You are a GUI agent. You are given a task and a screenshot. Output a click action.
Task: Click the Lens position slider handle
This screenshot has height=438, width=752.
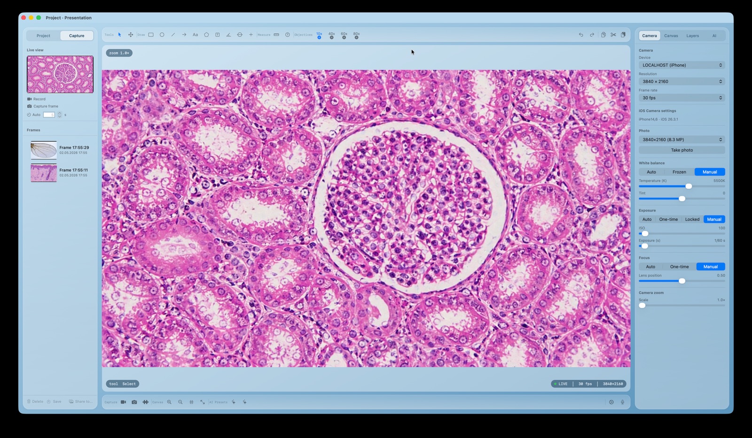(682, 281)
